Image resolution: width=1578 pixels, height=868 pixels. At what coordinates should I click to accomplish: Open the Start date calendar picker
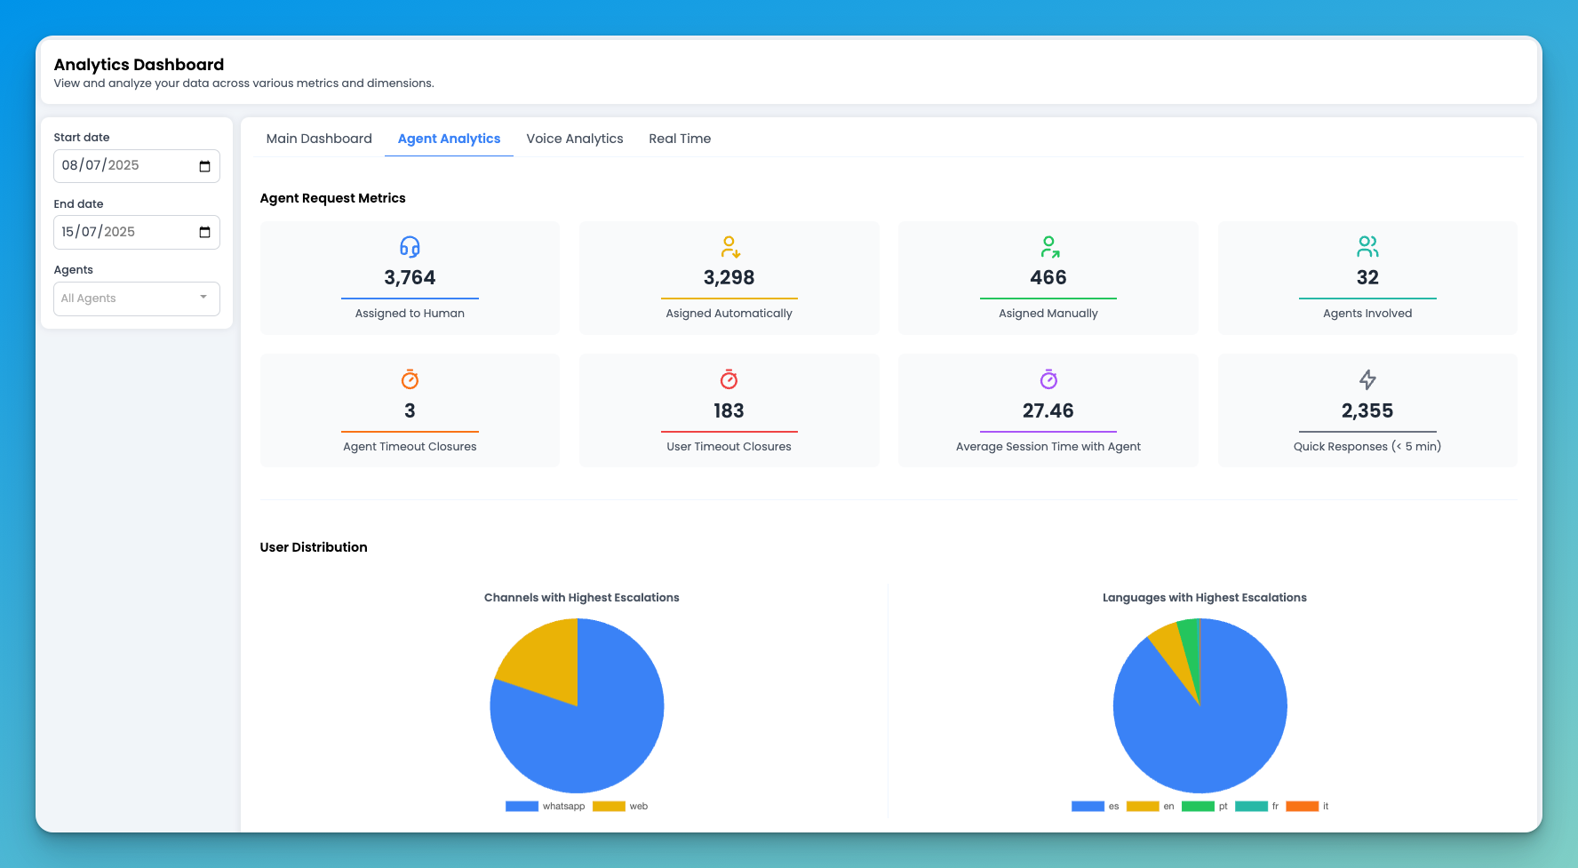(x=205, y=165)
